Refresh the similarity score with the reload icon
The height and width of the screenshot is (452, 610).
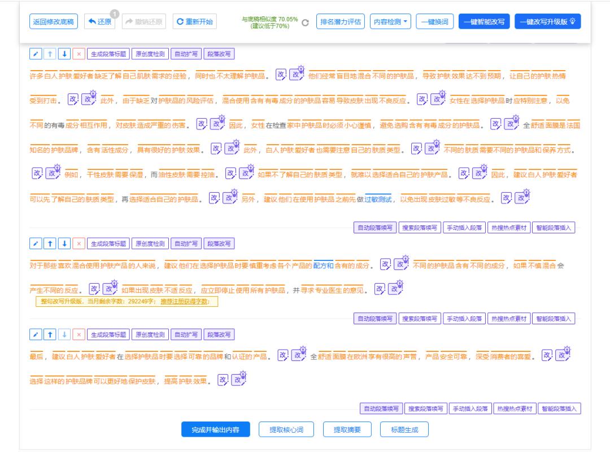(306, 23)
